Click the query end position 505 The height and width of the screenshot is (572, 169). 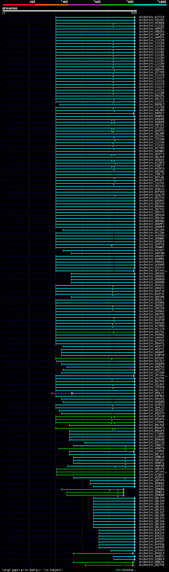[x=133, y=13]
